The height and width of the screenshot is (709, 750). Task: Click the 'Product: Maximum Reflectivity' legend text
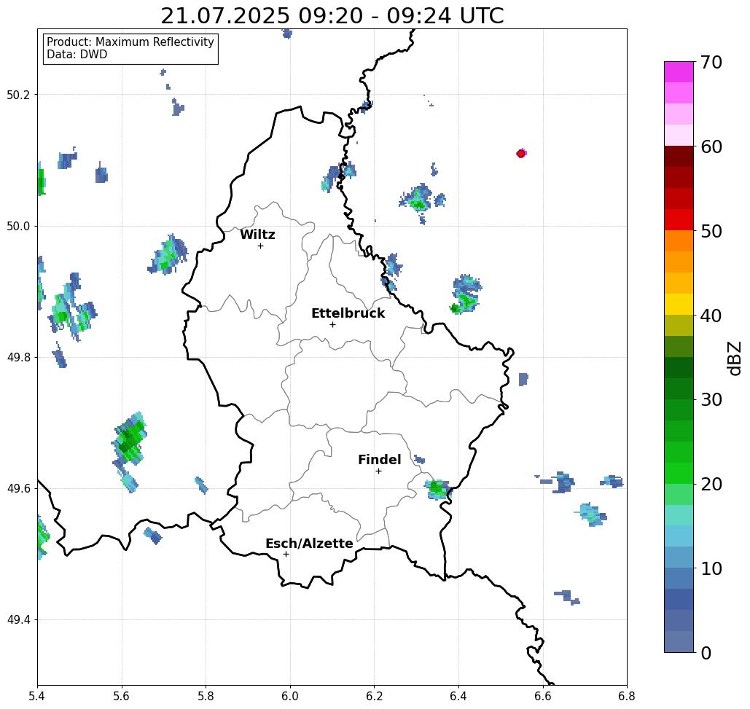(130, 42)
